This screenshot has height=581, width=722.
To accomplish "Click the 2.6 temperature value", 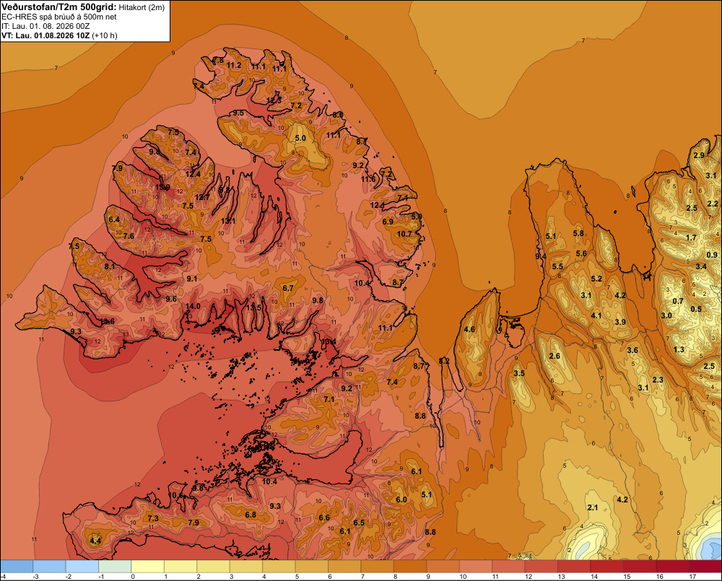I will 554,356.
